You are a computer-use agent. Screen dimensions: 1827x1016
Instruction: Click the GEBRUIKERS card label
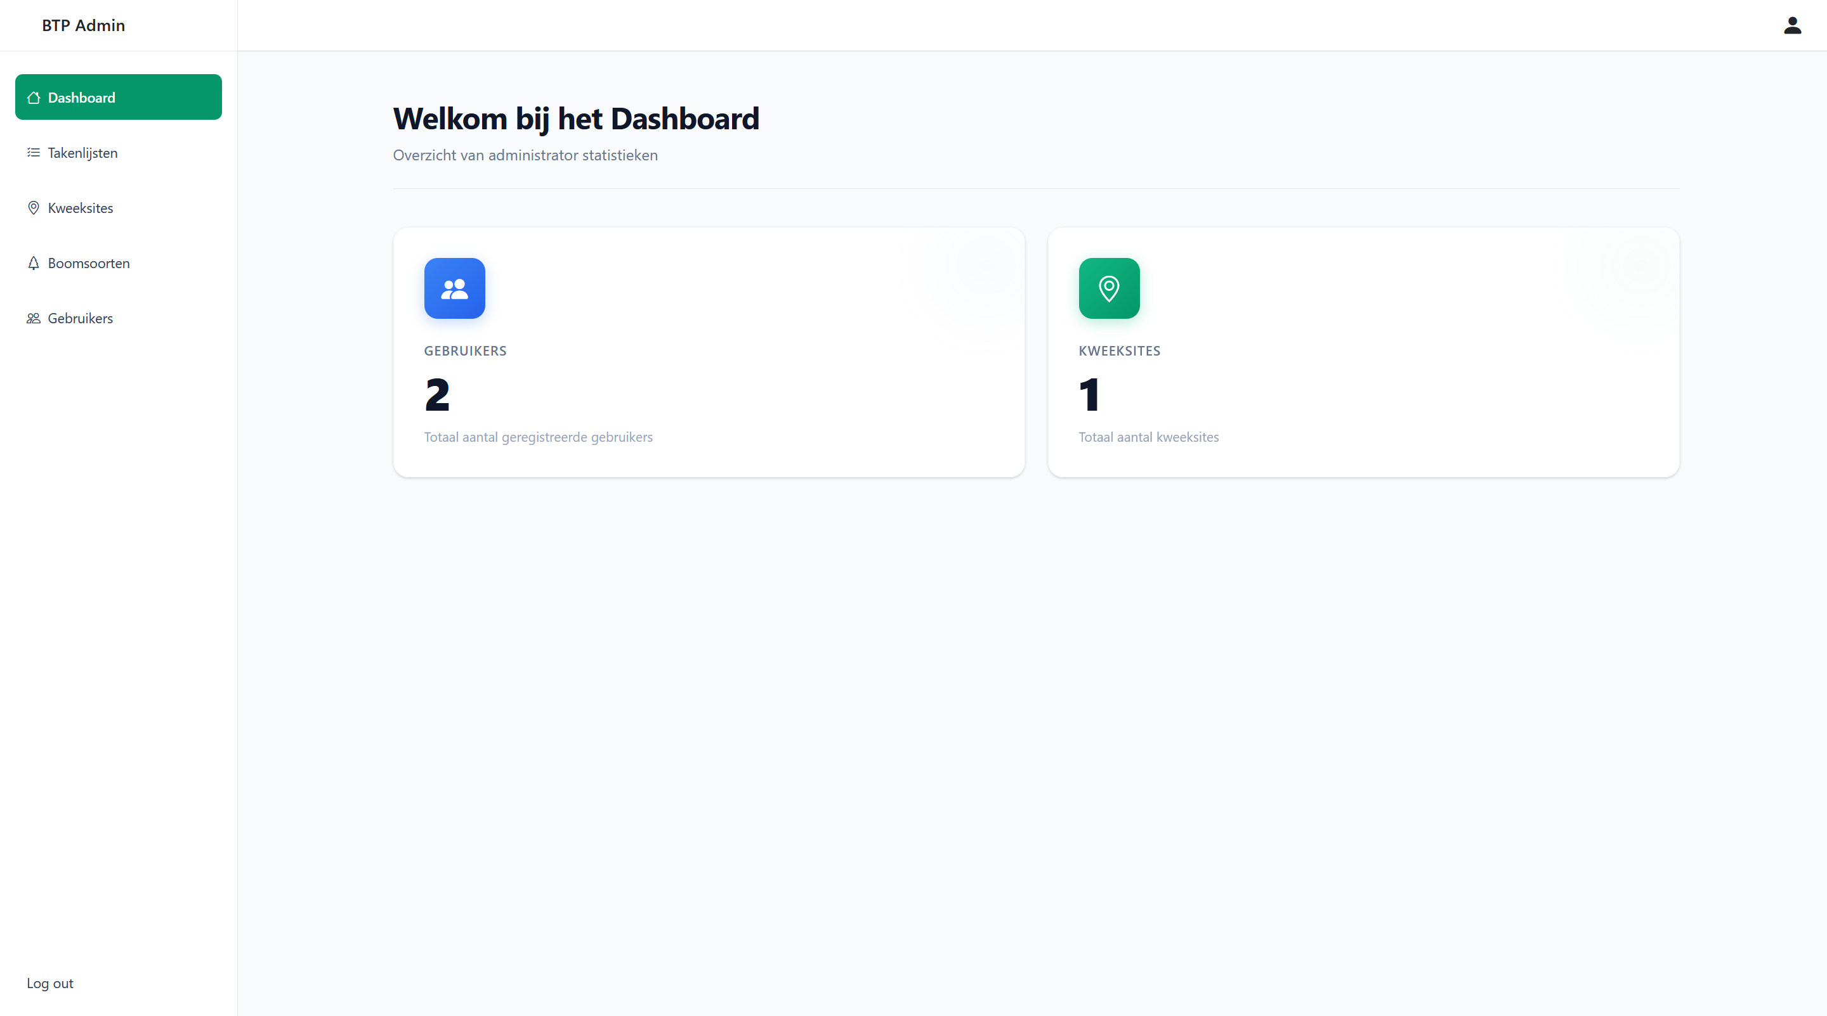465,350
